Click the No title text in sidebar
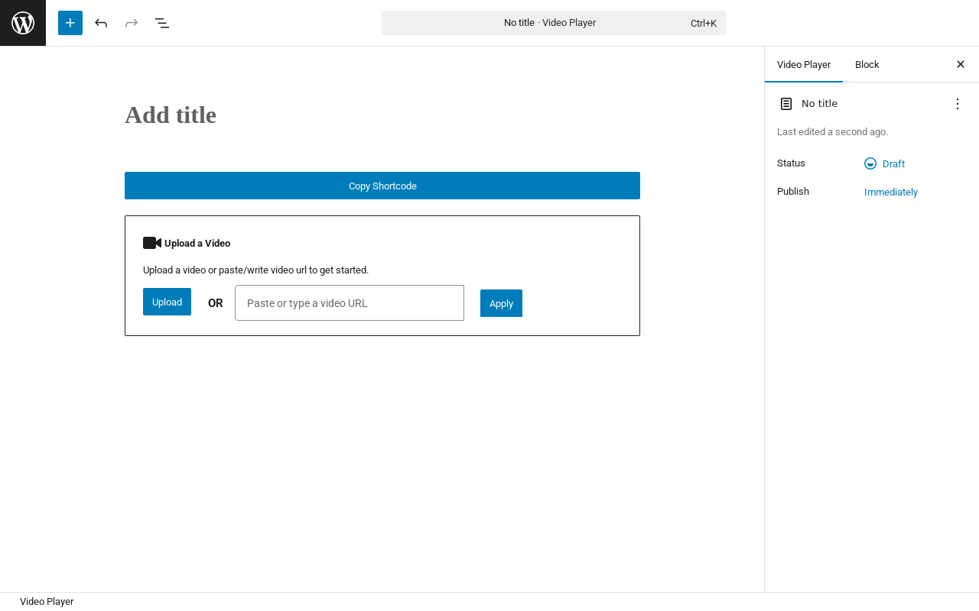The image size is (979, 611). point(819,104)
